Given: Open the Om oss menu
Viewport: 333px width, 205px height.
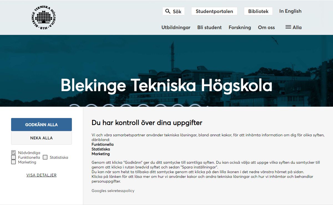Looking at the screenshot, I should coord(266,27).
